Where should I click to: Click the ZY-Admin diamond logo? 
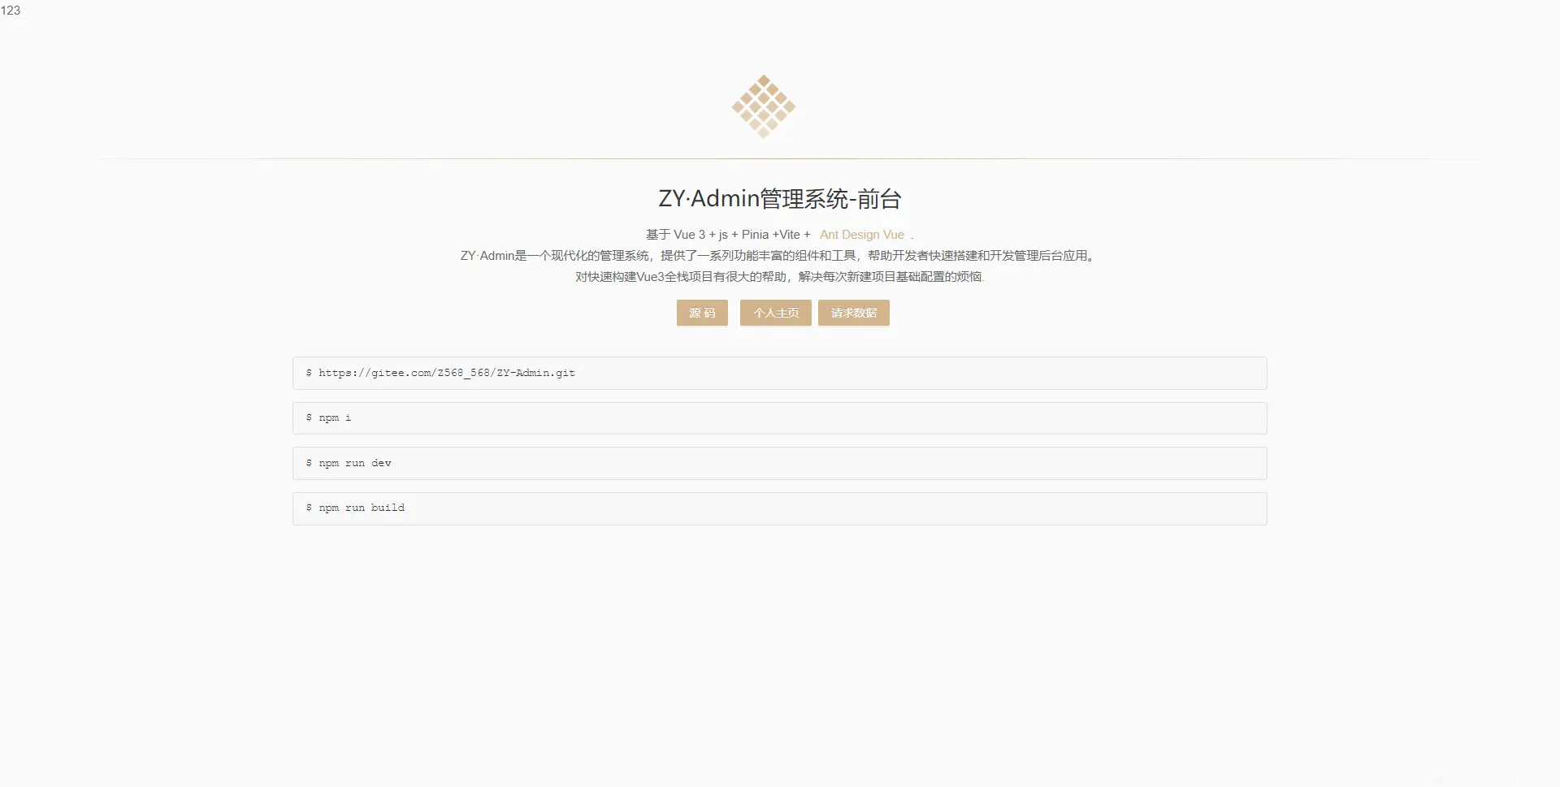pos(763,106)
